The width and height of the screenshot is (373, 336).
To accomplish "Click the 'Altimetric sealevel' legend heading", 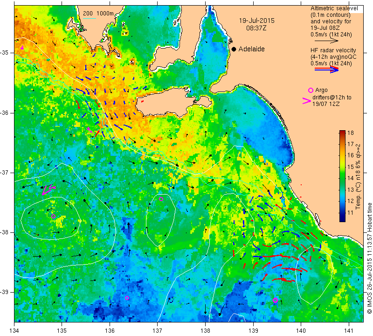I will [x=334, y=8].
